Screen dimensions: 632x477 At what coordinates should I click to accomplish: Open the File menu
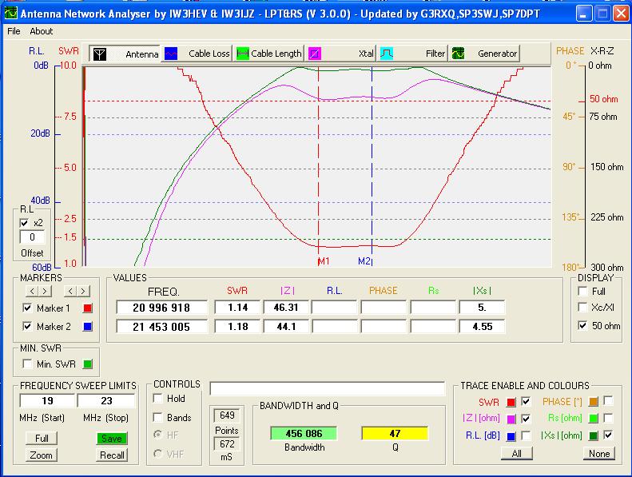[x=14, y=31]
